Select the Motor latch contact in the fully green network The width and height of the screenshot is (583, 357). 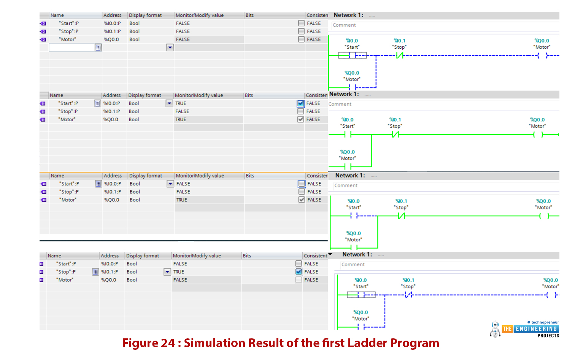(348, 167)
